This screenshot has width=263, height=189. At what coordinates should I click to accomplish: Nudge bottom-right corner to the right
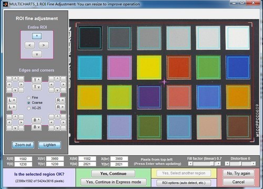click(x=63, y=122)
